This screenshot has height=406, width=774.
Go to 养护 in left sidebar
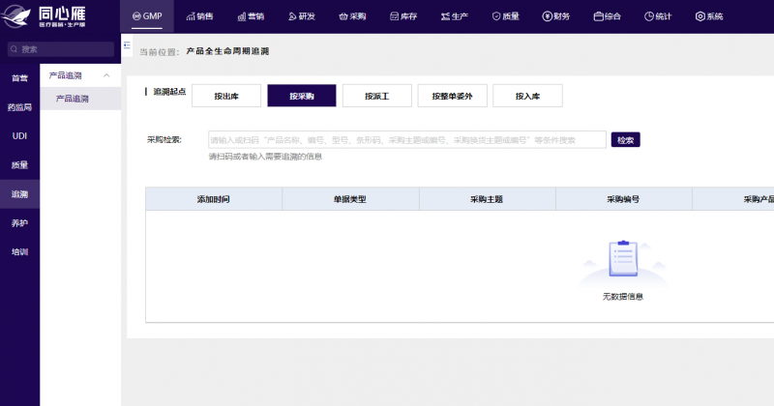tap(19, 223)
